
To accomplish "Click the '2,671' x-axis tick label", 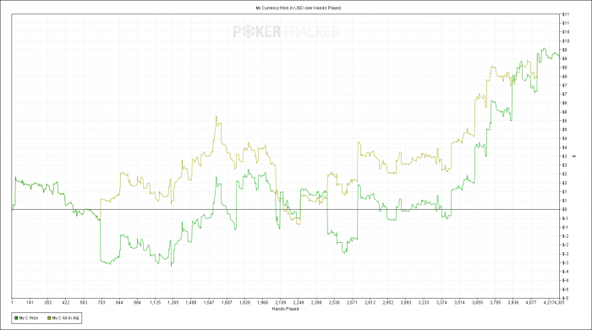I will [352, 302].
